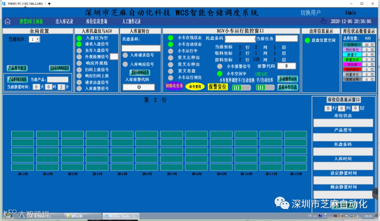Click the 待出库 magenta legend swatch
This screenshot has width=380, height=221.
[352, 65]
